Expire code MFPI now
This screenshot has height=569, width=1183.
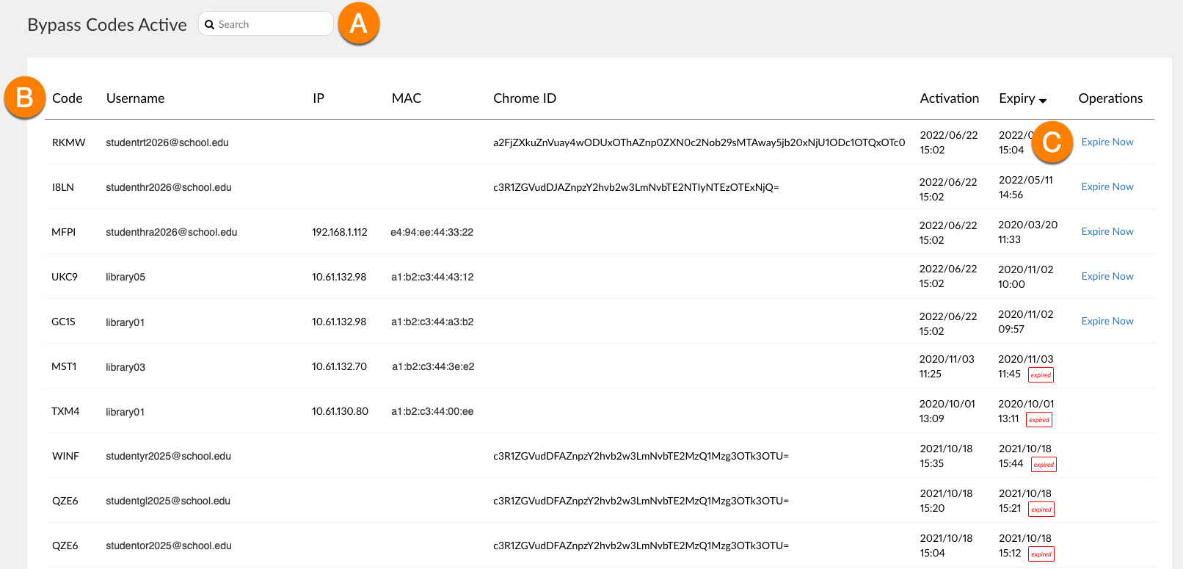1107,231
